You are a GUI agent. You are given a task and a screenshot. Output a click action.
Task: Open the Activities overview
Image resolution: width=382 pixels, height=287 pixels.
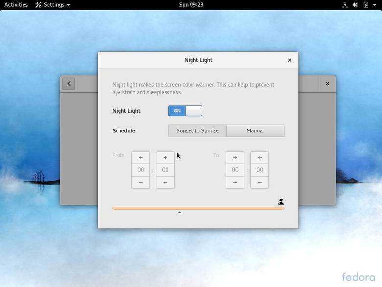tap(16, 5)
